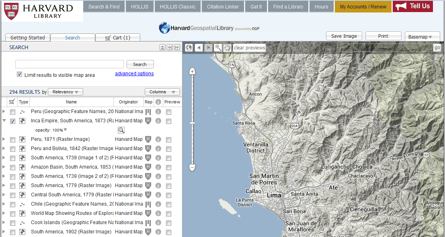
Task: Click the globe icon to zoom to full extent
Action: click(189, 47)
